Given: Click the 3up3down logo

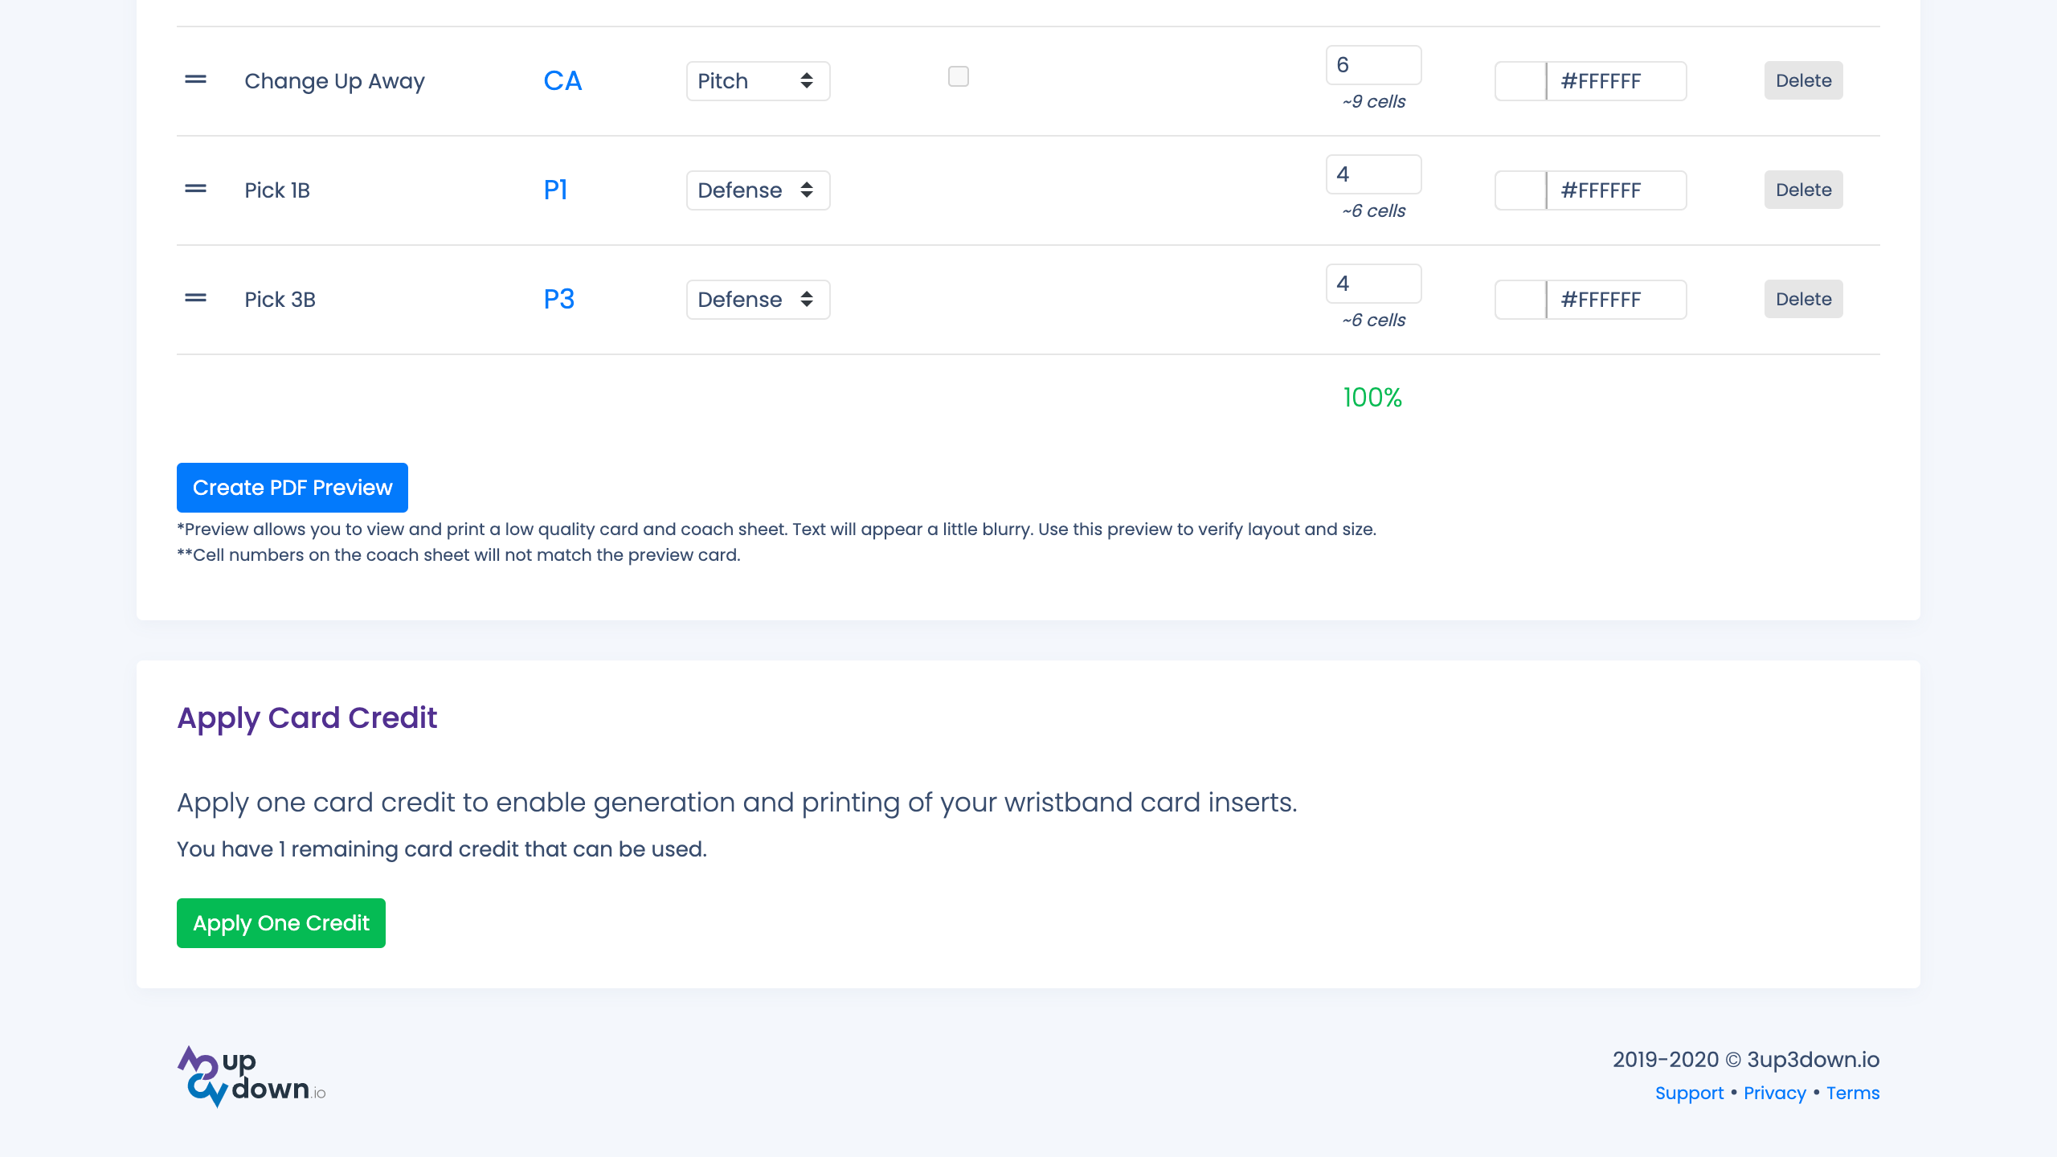Looking at the screenshot, I should (249, 1075).
